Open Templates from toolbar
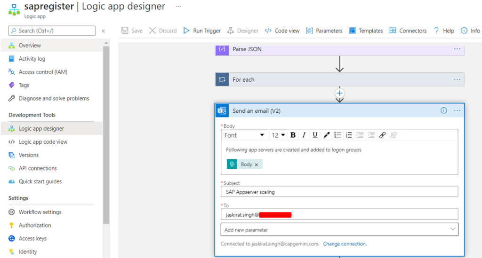The height and width of the screenshot is (258, 482). point(366,31)
